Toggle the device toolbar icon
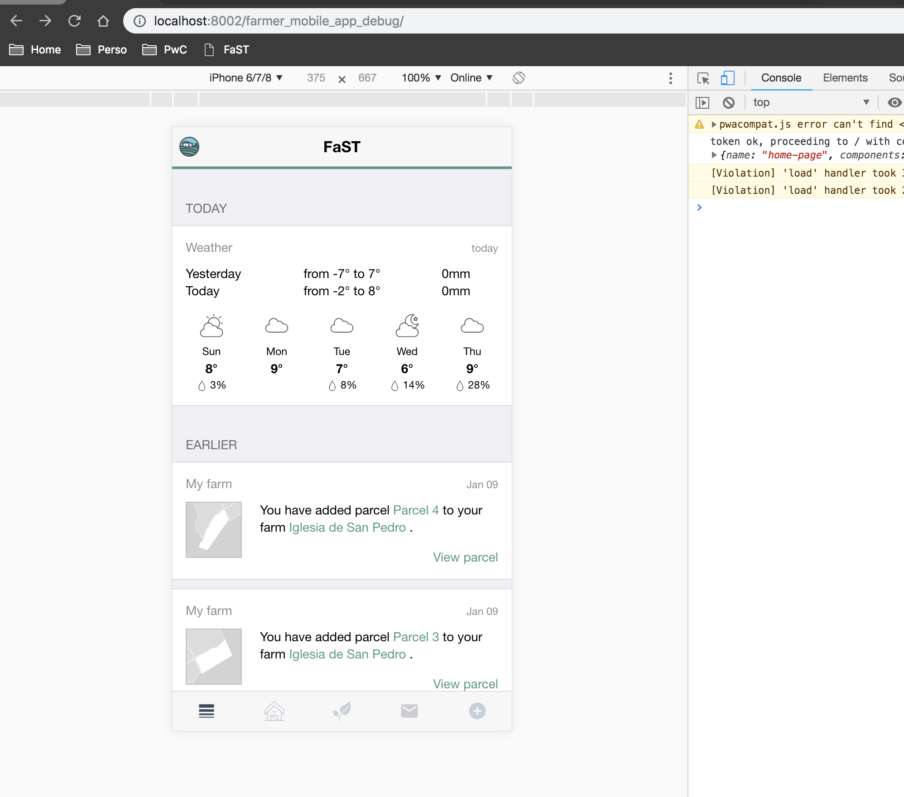This screenshot has height=797, width=904. tap(727, 78)
